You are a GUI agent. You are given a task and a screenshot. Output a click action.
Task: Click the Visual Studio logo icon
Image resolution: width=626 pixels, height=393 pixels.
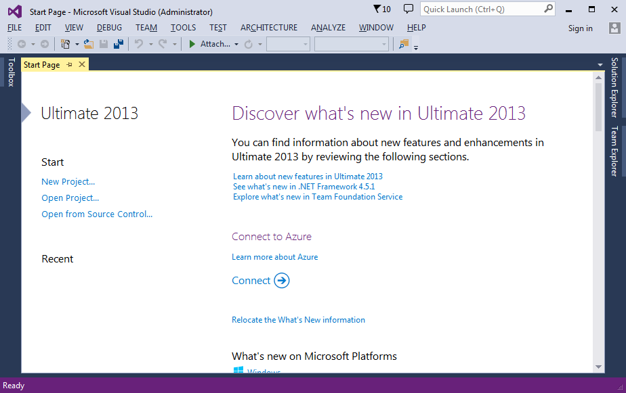[15, 11]
